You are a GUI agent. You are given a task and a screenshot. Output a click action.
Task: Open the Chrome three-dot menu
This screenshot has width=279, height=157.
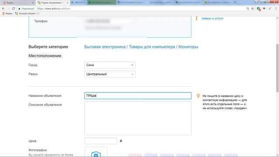click(x=276, y=9)
